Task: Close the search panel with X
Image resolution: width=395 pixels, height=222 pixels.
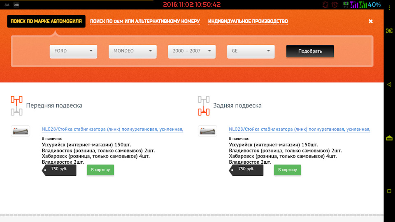Action: click(x=371, y=21)
